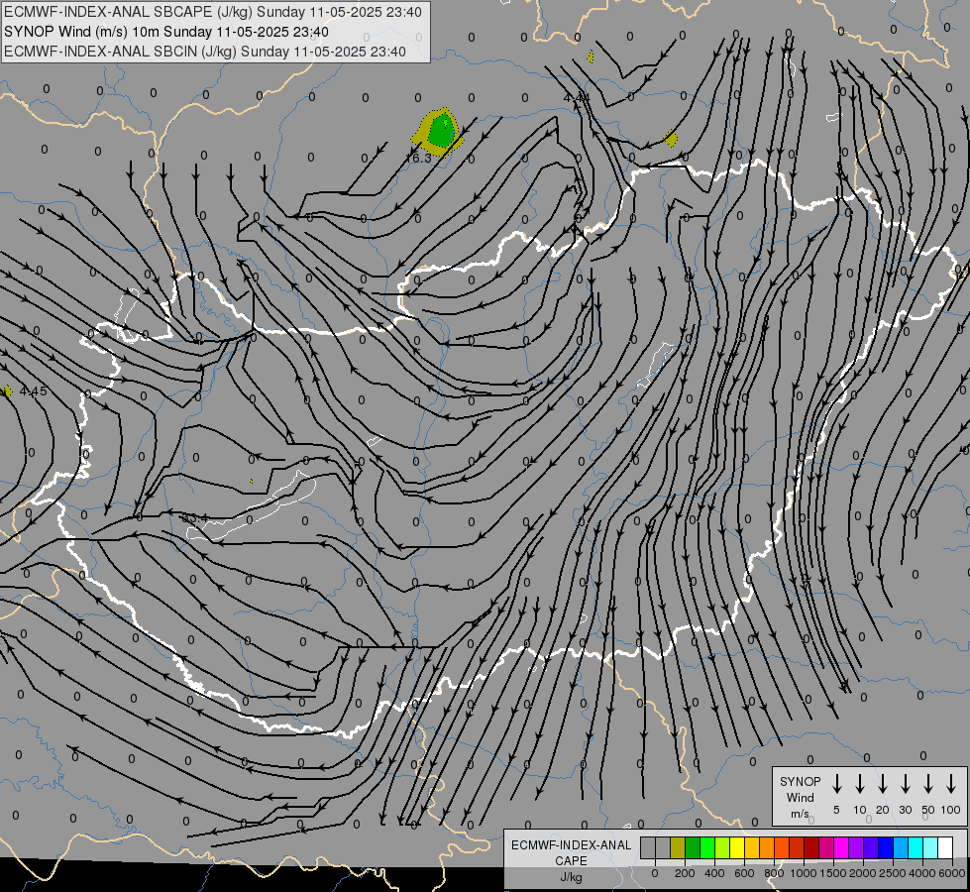Click the SBCIN title line in header
The height and width of the screenshot is (892, 970).
coord(205,52)
